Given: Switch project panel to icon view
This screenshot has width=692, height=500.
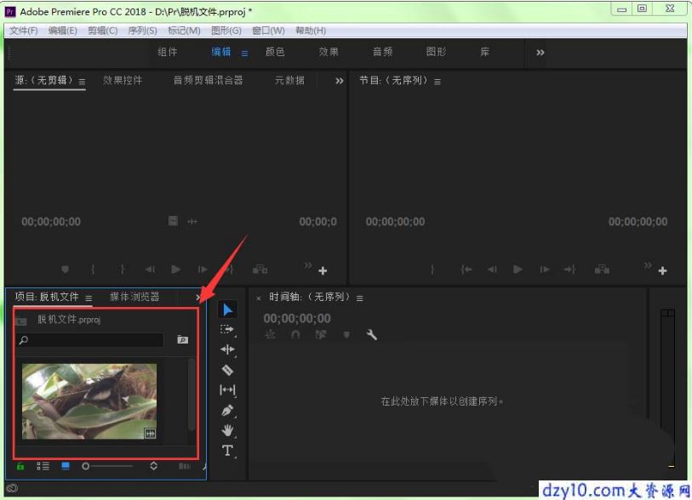Looking at the screenshot, I should 66,466.
